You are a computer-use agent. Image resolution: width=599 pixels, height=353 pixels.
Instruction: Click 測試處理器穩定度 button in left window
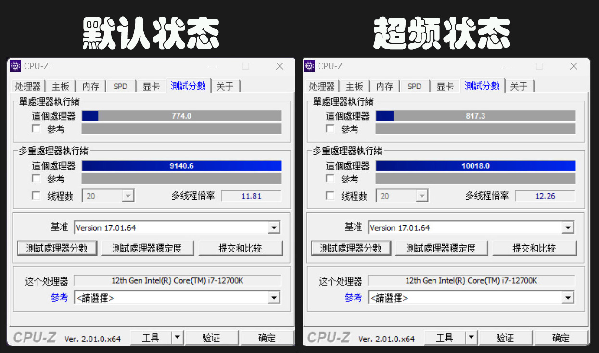click(x=147, y=248)
